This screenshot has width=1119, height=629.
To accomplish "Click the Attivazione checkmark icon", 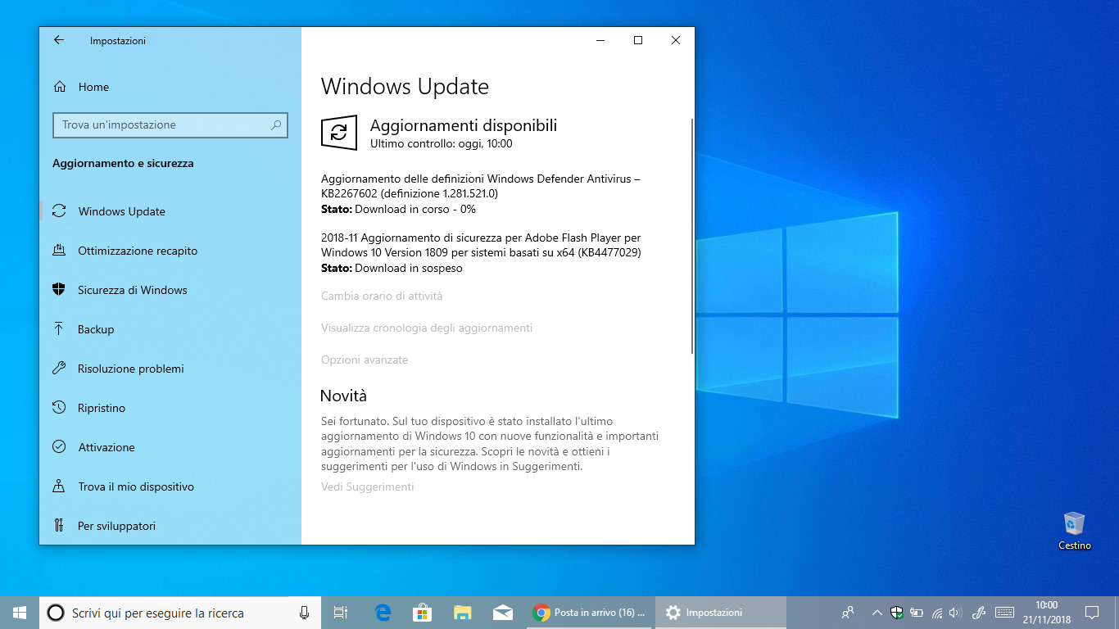I will (x=59, y=447).
